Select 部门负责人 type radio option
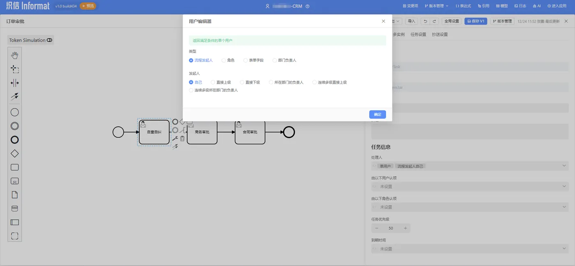This screenshot has width=575, height=266. click(x=284, y=60)
